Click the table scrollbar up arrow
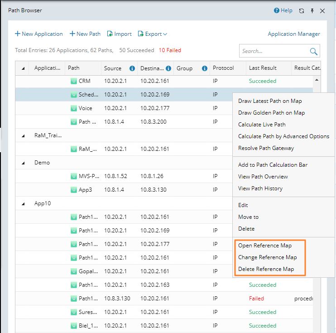The height and width of the screenshot is (333, 336). [317, 80]
